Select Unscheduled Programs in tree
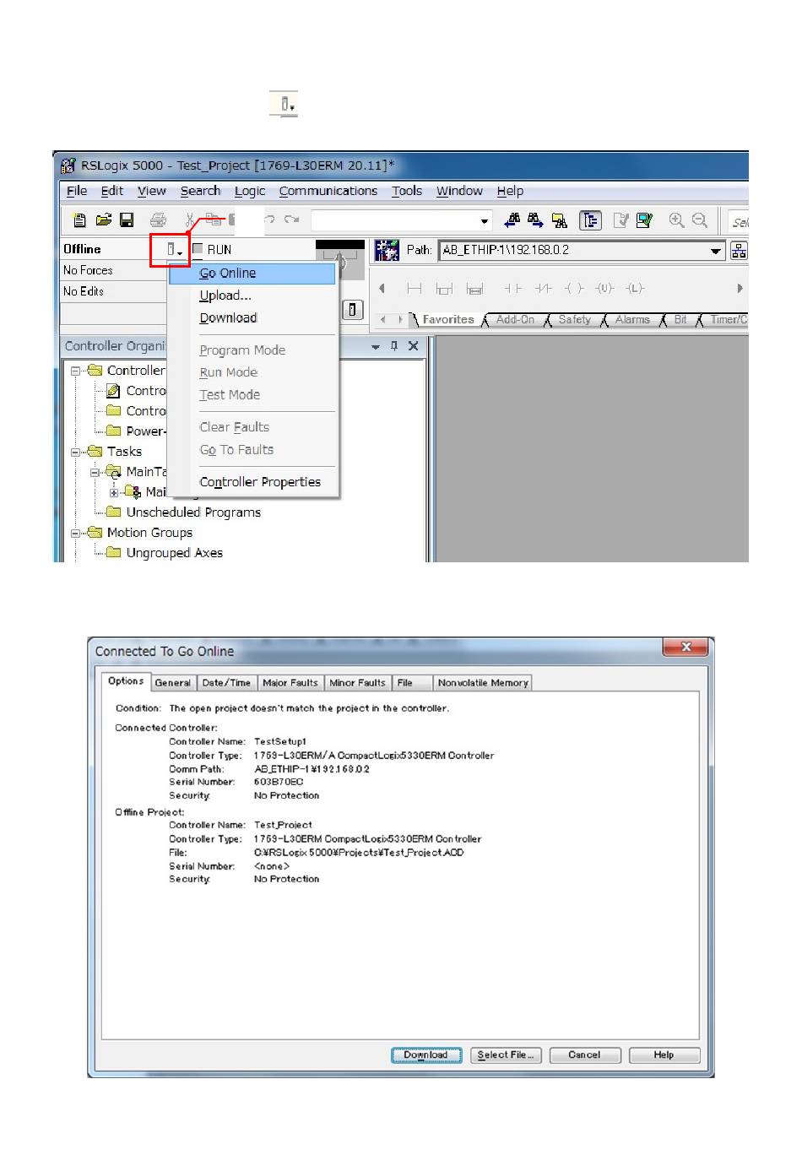Screen dimensions: 802x1171 [x=193, y=512]
